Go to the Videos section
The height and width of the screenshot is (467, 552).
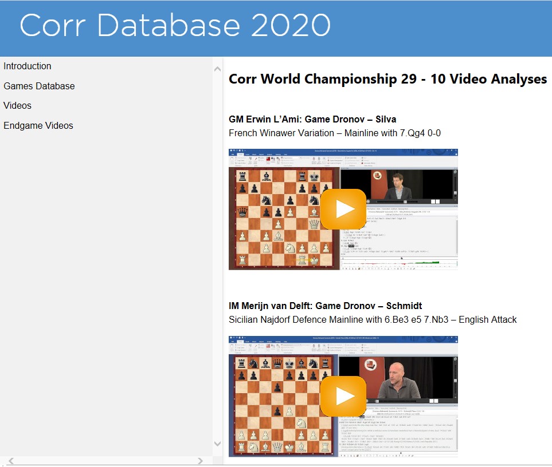tap(17, 106)
